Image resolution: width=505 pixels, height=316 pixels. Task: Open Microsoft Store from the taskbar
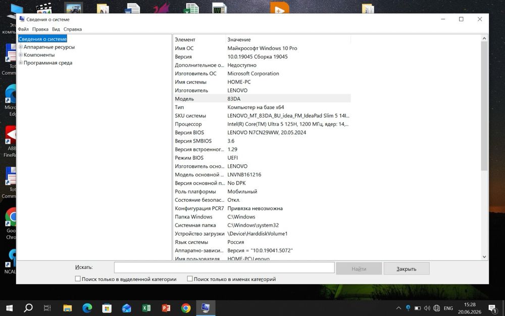(107, 308)
